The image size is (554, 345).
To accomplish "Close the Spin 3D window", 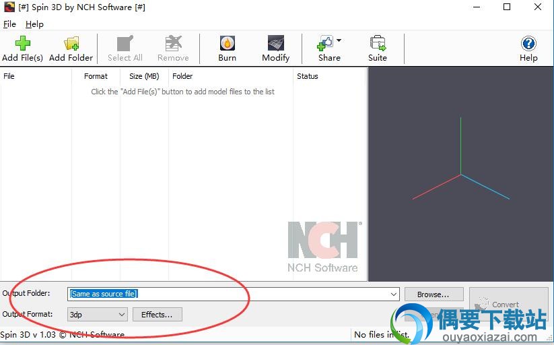I will (538, 7).
